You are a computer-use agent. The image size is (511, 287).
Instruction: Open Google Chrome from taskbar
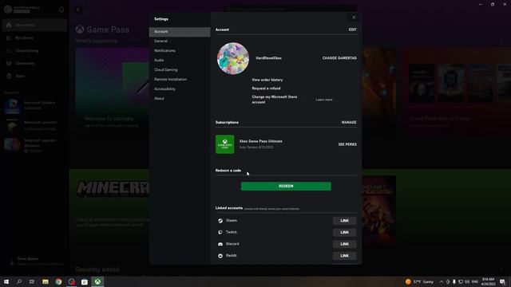point(58,281)
